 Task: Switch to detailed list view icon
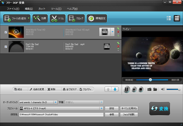[177, 18]
